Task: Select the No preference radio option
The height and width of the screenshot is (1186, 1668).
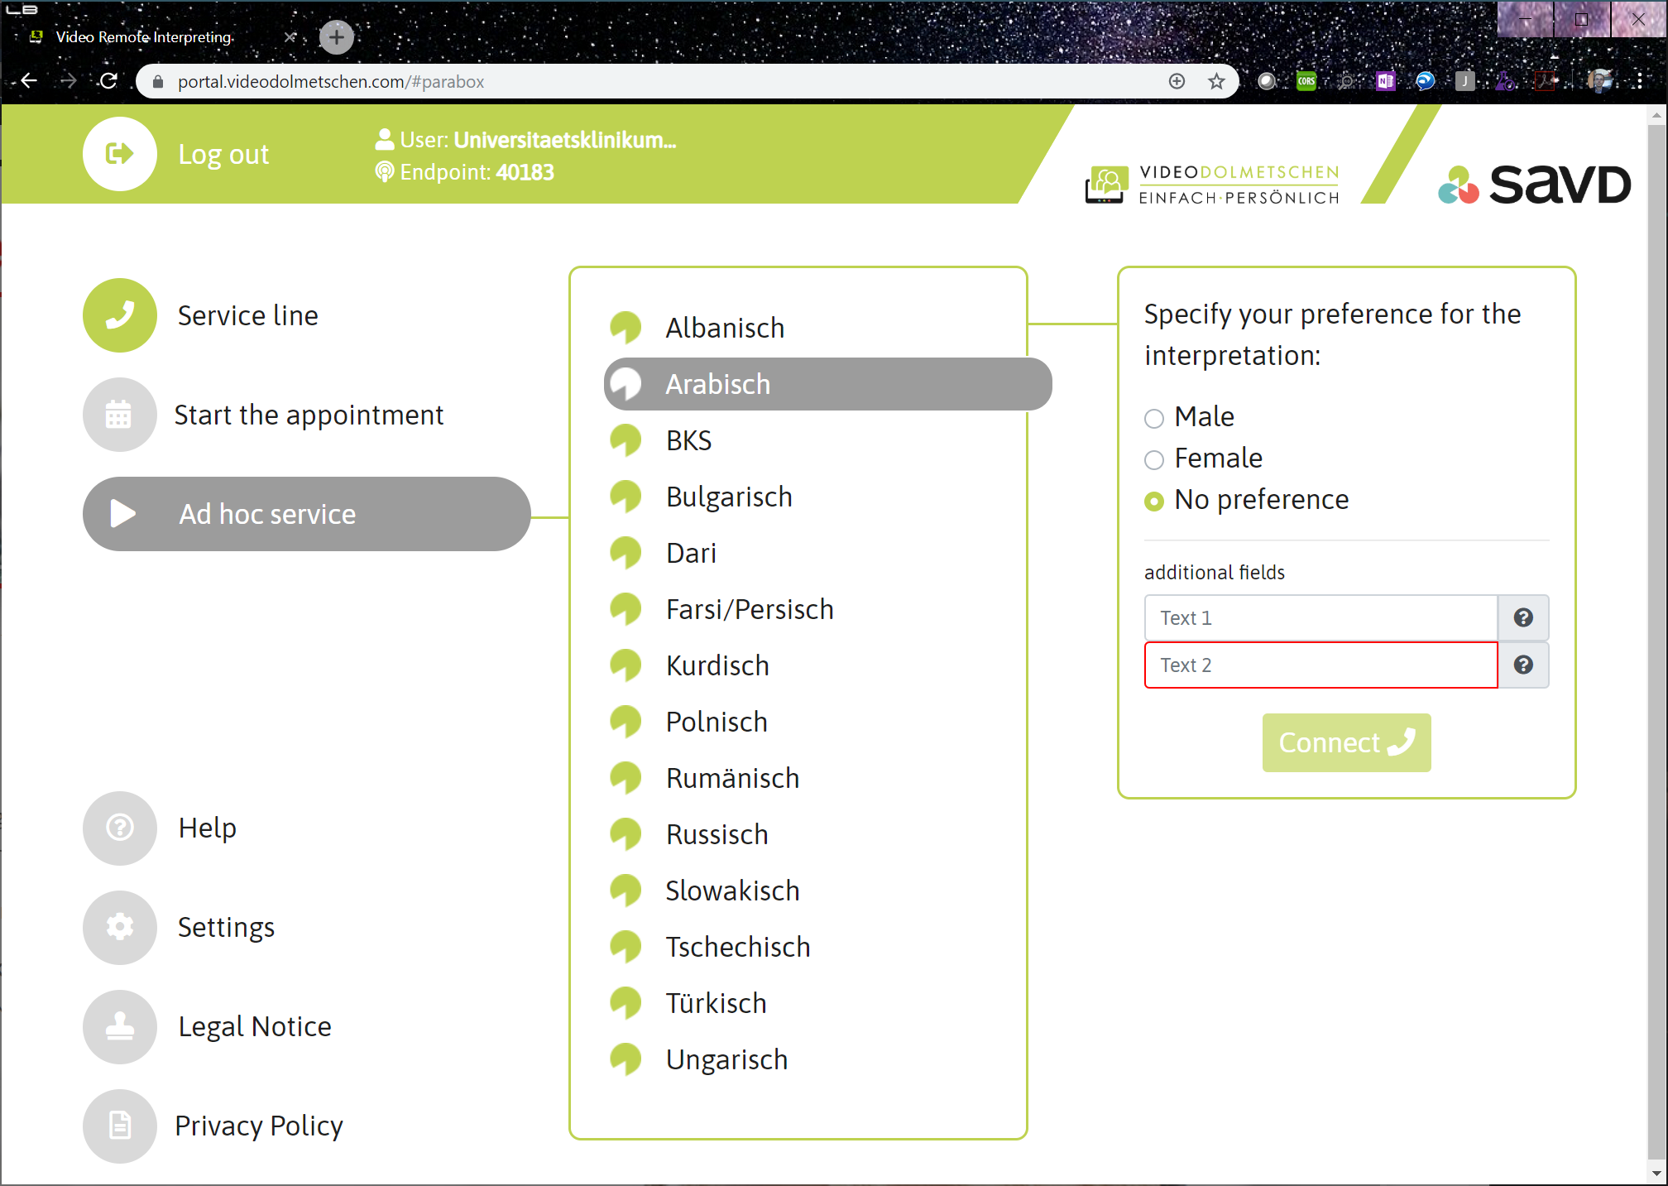Action: click(1154, 501)
